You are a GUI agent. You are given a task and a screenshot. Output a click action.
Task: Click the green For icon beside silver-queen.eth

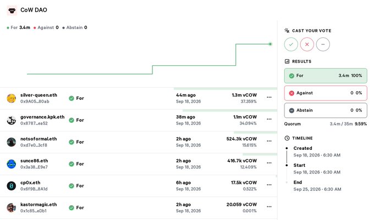click(x=71, y=98)
